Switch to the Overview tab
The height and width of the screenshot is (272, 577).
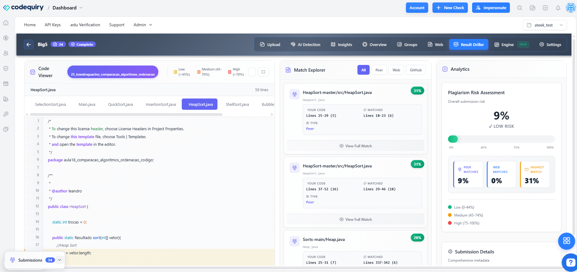coord(375,45)
